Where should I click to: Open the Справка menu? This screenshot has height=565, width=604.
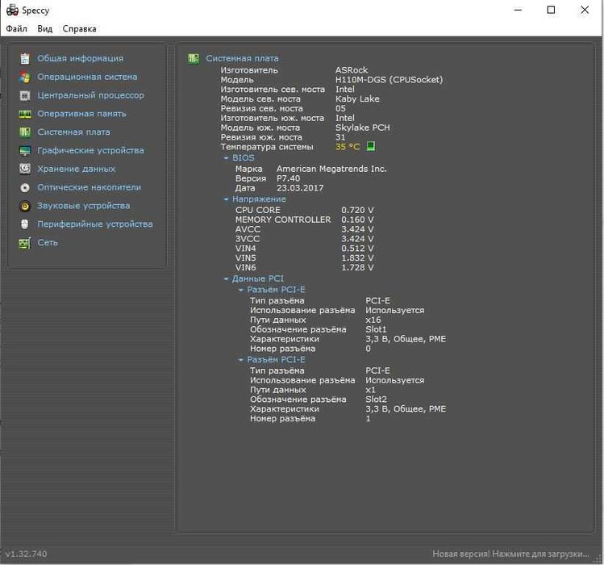pos(79,29)
